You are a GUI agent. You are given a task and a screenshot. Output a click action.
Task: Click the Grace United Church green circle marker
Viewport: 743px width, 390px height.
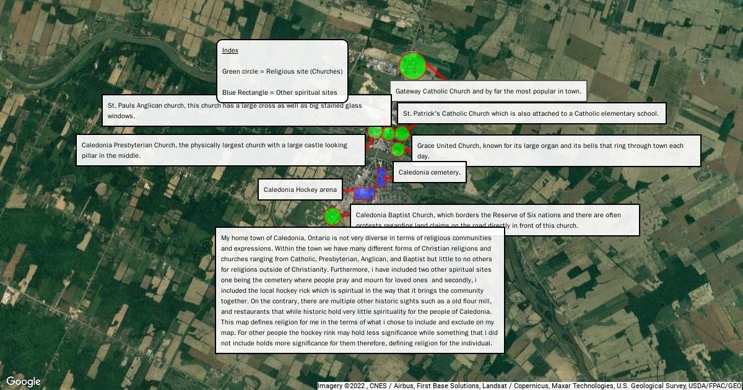point(398,149)
